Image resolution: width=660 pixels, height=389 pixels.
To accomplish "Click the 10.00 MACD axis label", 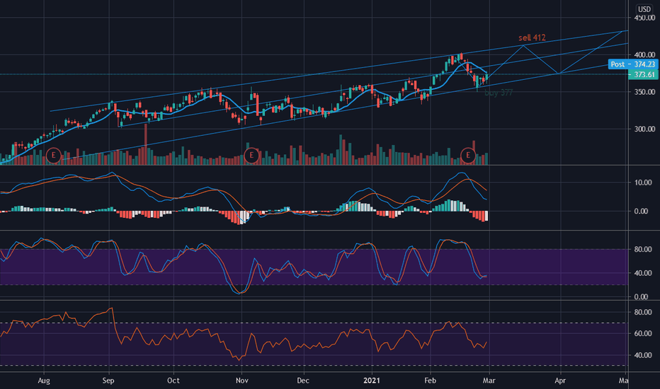I will pyautogui.click(x=643, y=182).
